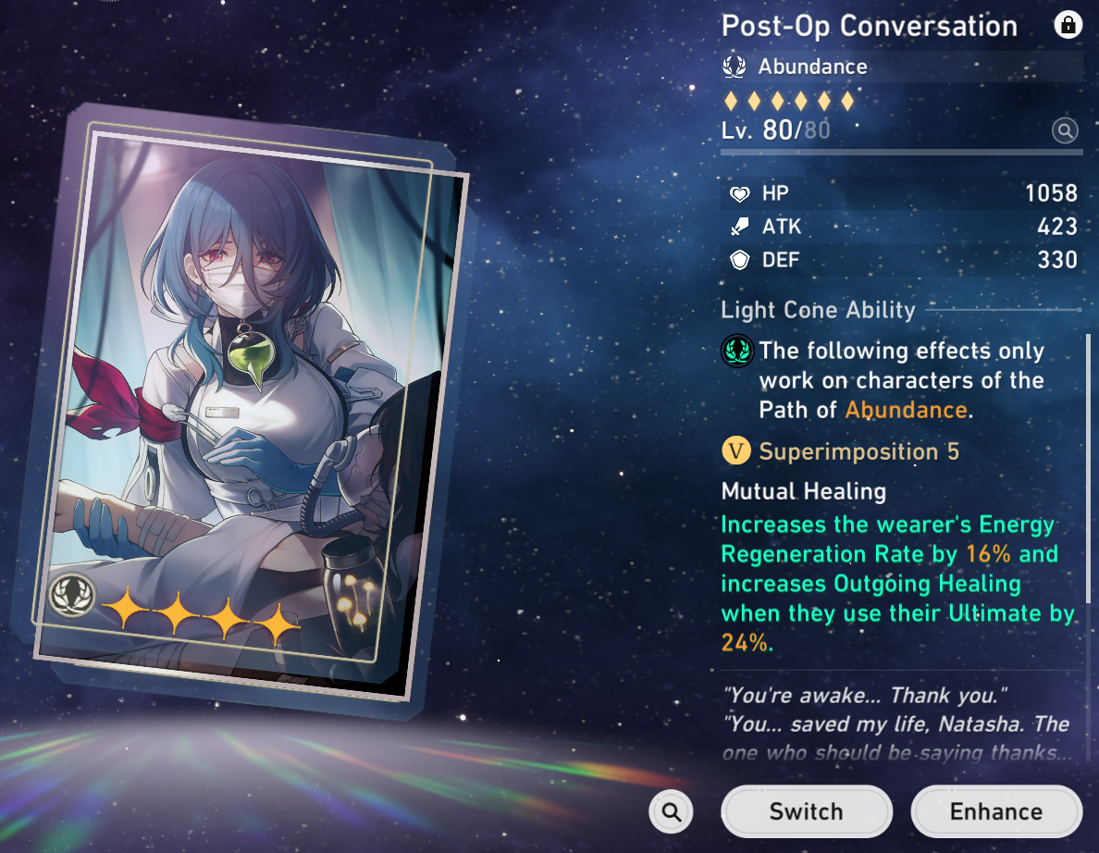The height and width of the screenshot is (853, 1099).
Task: Open level details via the magnifier icon
Action: point(1065,130)
